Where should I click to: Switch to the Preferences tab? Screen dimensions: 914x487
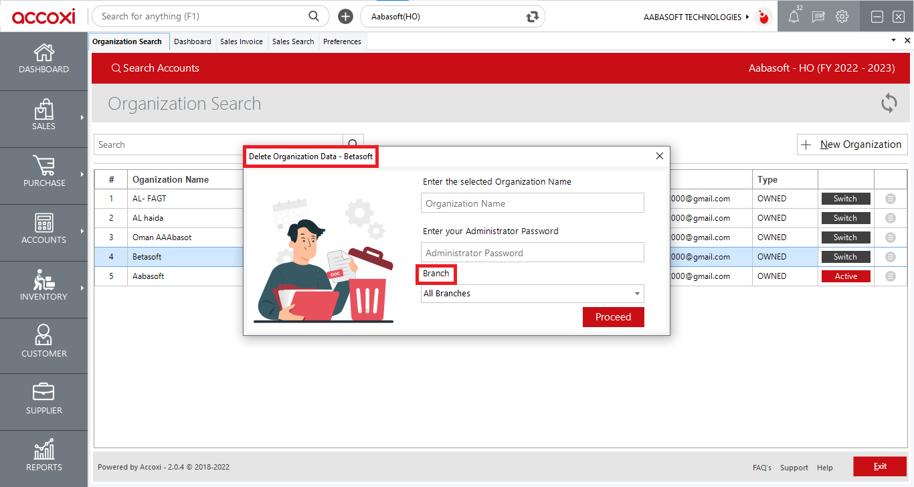point(342,41)
